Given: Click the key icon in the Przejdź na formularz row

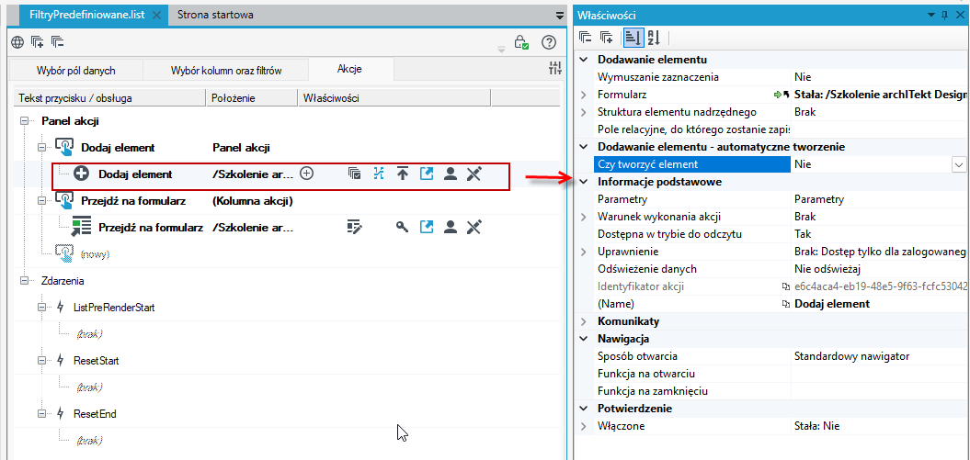Looking at the screenshot, I should (403, 227).
